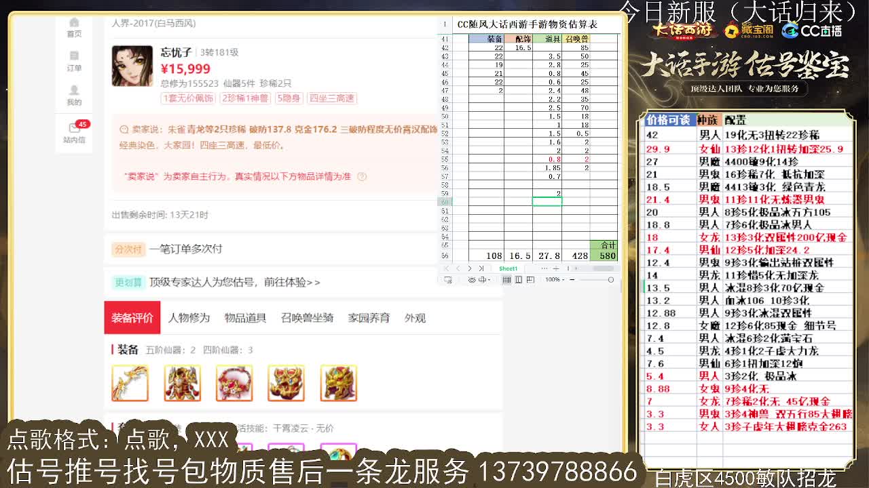Click the 合计 green cell

[603, 245]
